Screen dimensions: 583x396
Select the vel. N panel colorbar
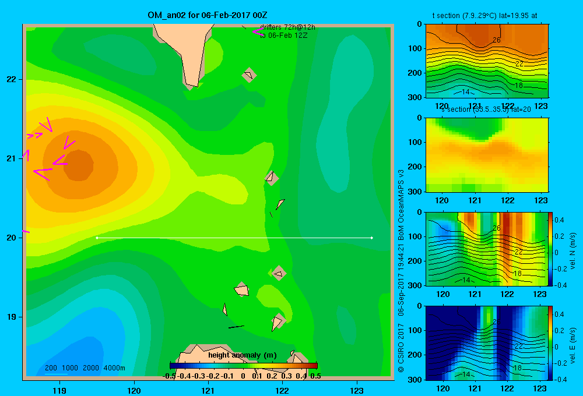click(551, 249)
